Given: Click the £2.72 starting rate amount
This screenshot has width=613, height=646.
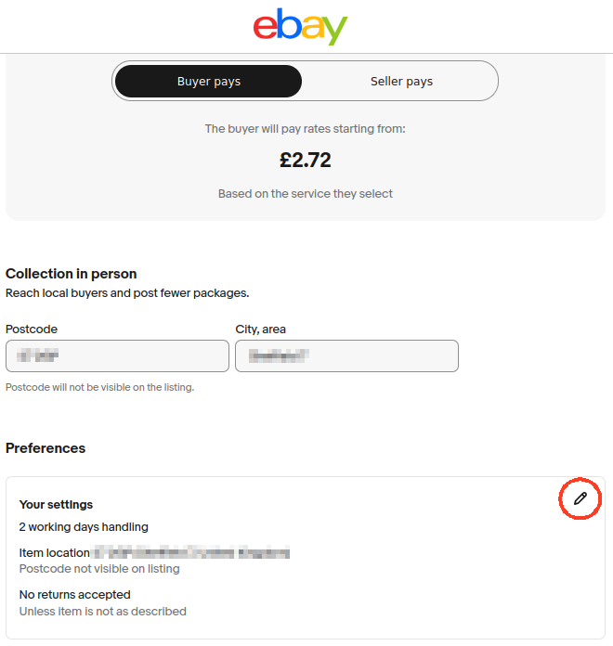Looking at the screenshot, I should click(x=306, y=160).
